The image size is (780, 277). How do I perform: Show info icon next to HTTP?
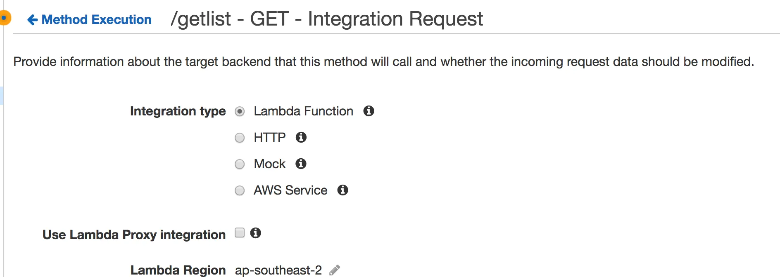pos(301,137)
